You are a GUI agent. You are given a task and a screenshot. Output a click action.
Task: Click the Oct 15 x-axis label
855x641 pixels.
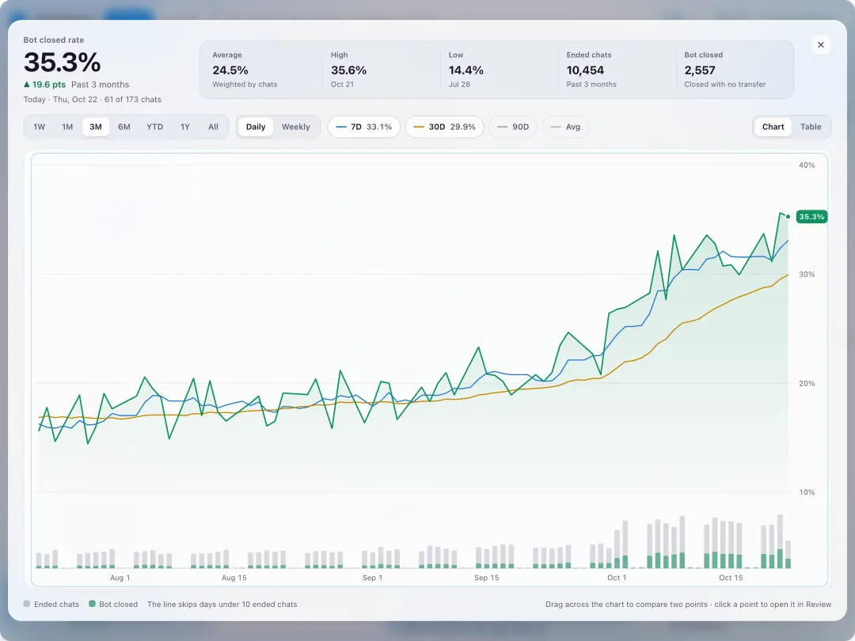click(731, 578)
